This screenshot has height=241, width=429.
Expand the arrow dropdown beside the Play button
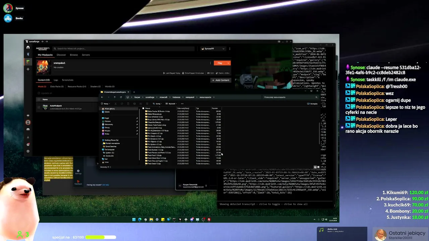click(228, 63)
